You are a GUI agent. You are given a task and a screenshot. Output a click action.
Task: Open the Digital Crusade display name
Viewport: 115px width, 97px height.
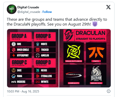[x=28, y=7]
